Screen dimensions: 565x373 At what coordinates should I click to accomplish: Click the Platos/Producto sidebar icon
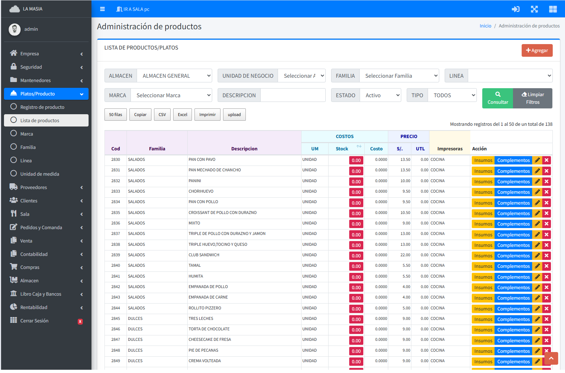(13, 94)
